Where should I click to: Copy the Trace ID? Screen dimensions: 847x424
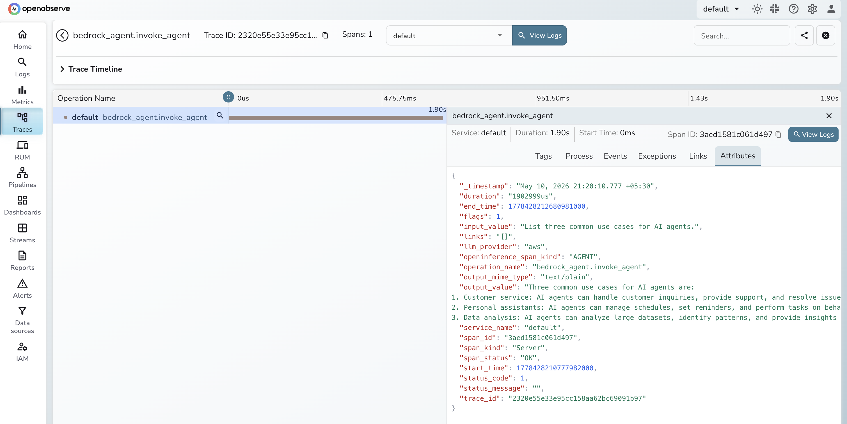(325, 35)
